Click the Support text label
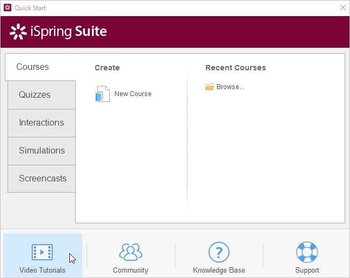 pos(307,270)
